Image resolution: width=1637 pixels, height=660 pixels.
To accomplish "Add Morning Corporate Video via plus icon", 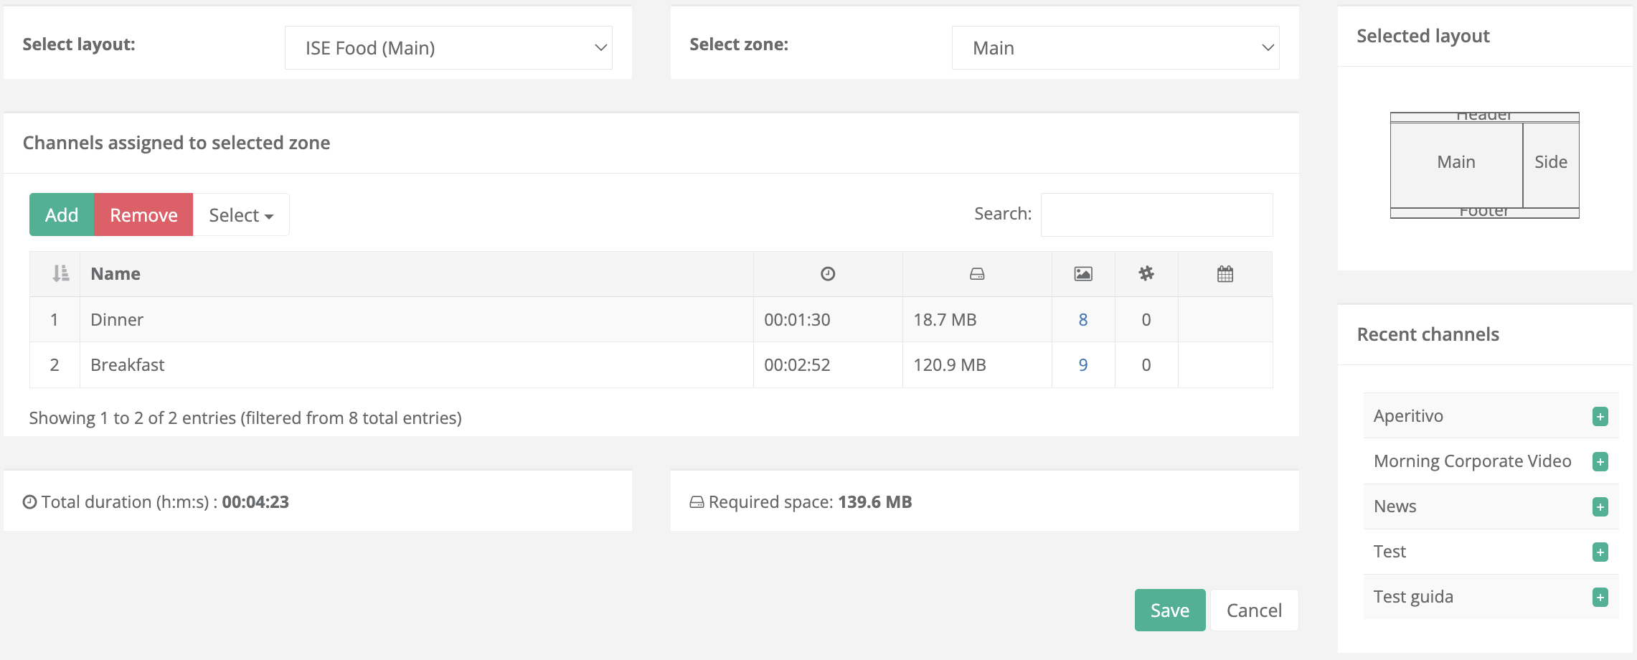I will point(1600,462).
